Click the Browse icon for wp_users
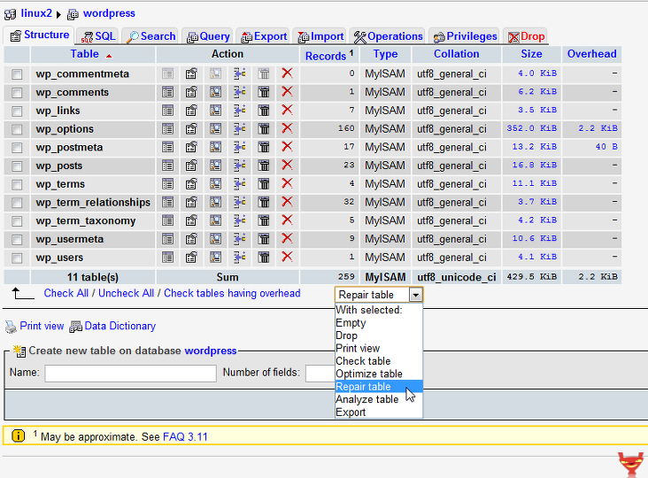648x478 pixels. (167, 258)
